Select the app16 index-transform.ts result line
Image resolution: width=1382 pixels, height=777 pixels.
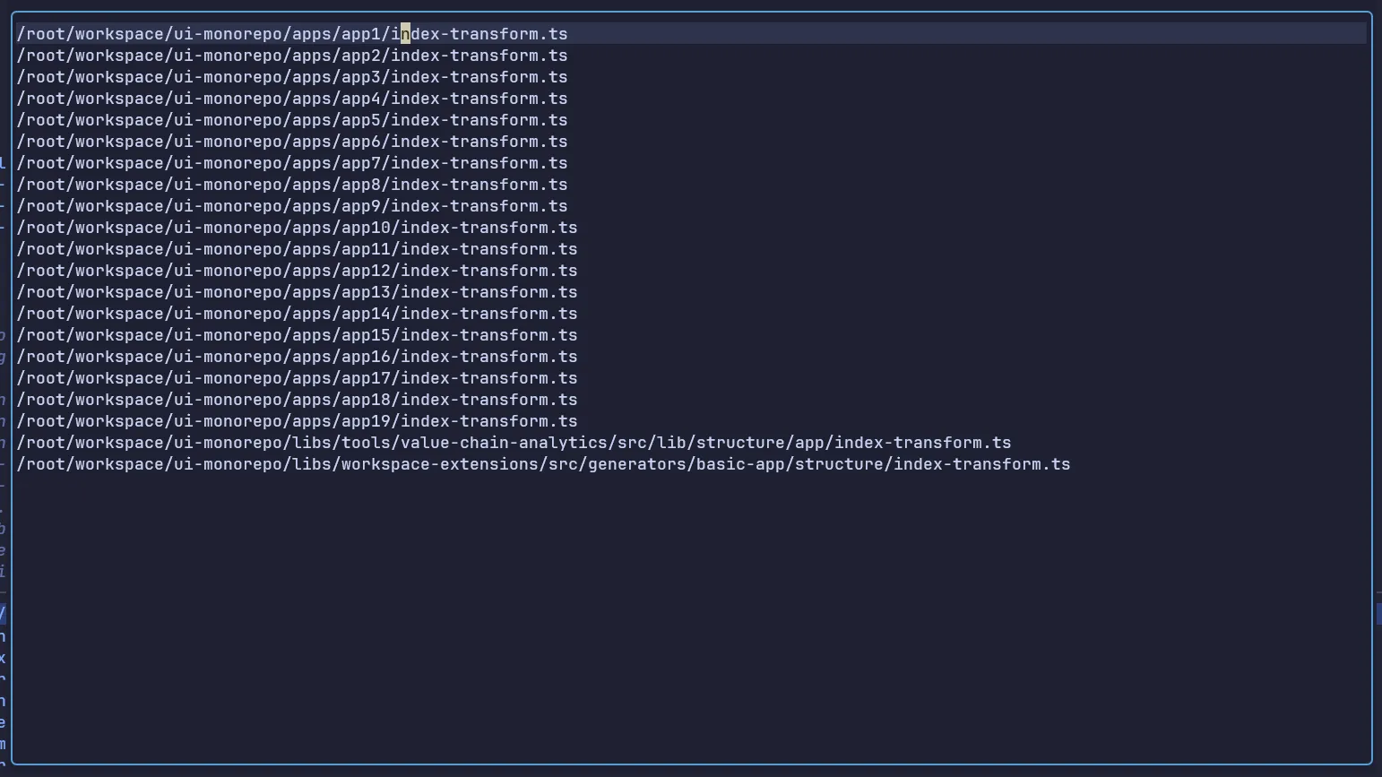pos(297,357)
